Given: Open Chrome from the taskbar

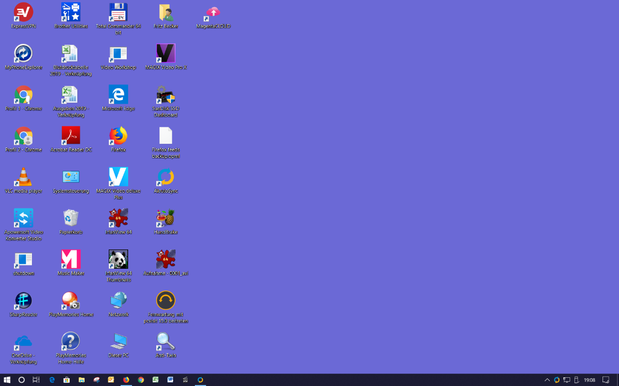Looking at the screenshot, I should 141,380.
